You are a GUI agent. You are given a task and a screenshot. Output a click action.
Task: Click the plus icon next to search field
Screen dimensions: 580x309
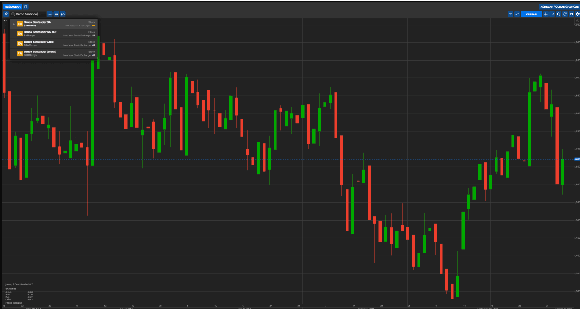point(50,14)
